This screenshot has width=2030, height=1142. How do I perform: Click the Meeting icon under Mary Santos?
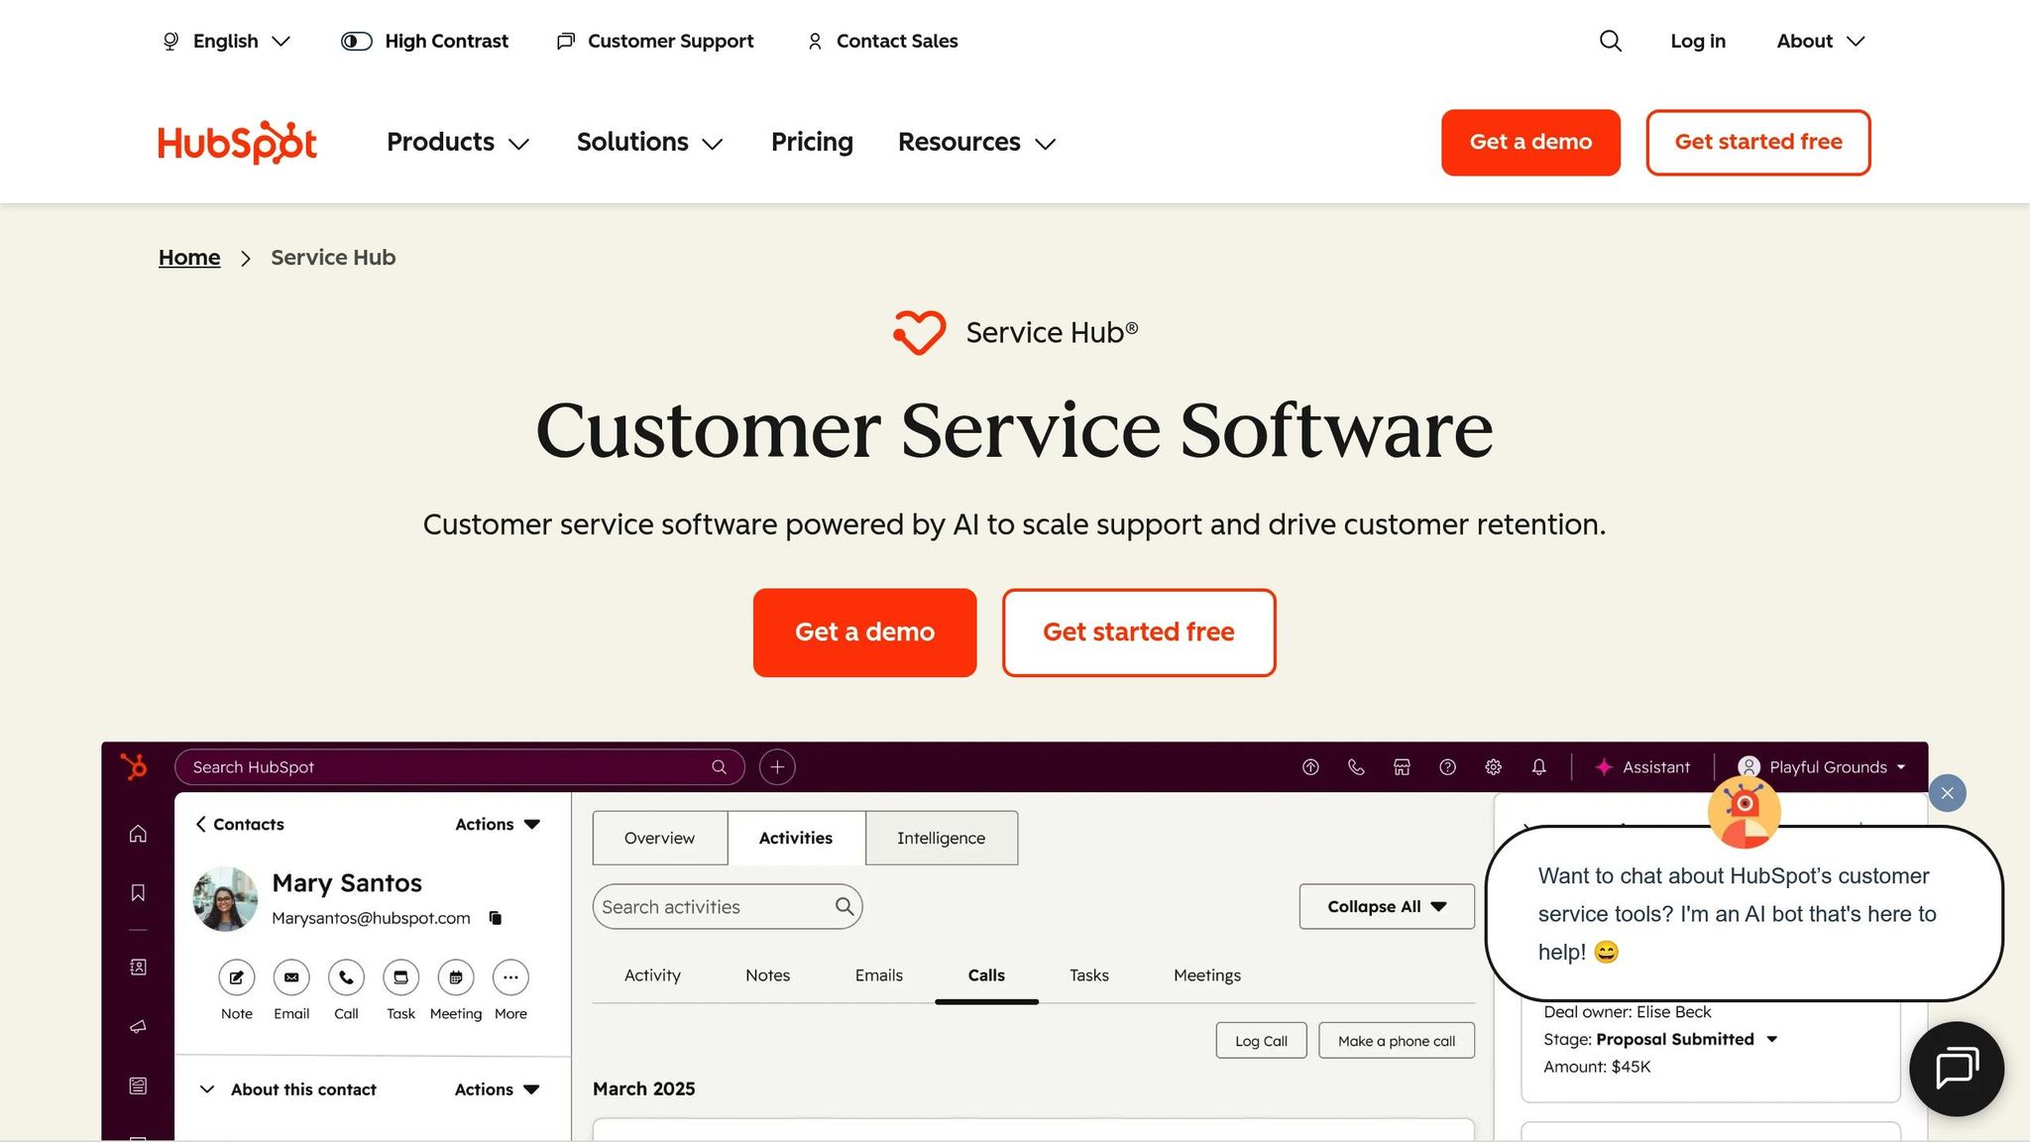(456, 977)
